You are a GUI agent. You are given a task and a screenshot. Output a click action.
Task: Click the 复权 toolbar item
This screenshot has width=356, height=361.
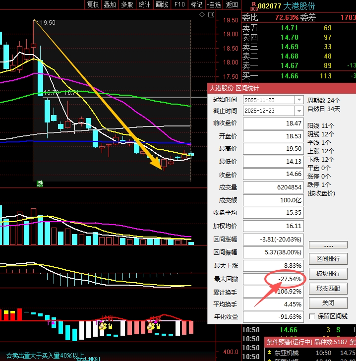pyautogui.click(x=93, y=4)
